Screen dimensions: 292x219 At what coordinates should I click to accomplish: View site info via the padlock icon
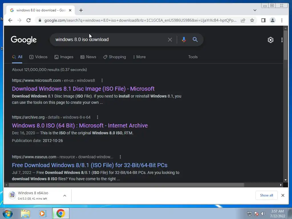[x=40, y=20]
